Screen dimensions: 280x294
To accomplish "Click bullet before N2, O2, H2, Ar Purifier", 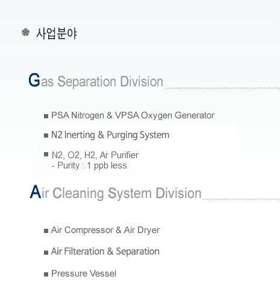I will [46, 155].
